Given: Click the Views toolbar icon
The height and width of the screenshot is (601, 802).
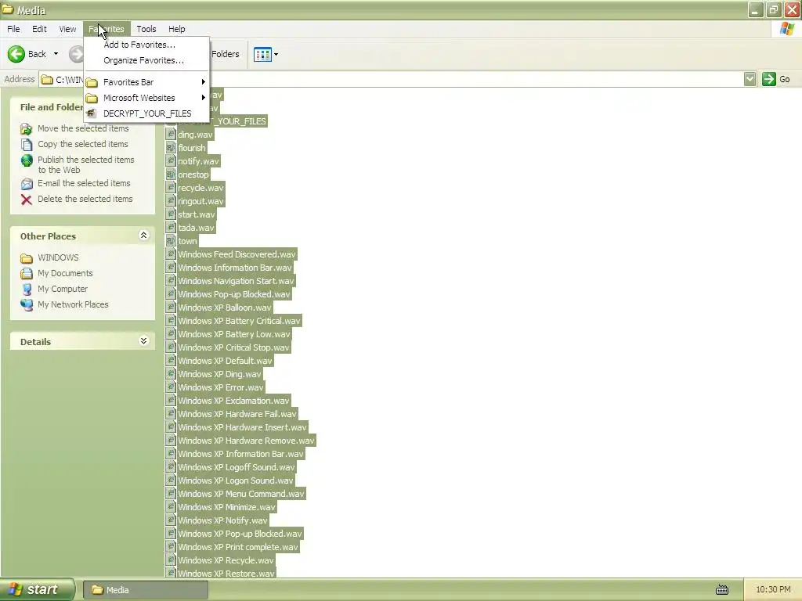Looking at the screenshot, I should click(x=263, y=54).
